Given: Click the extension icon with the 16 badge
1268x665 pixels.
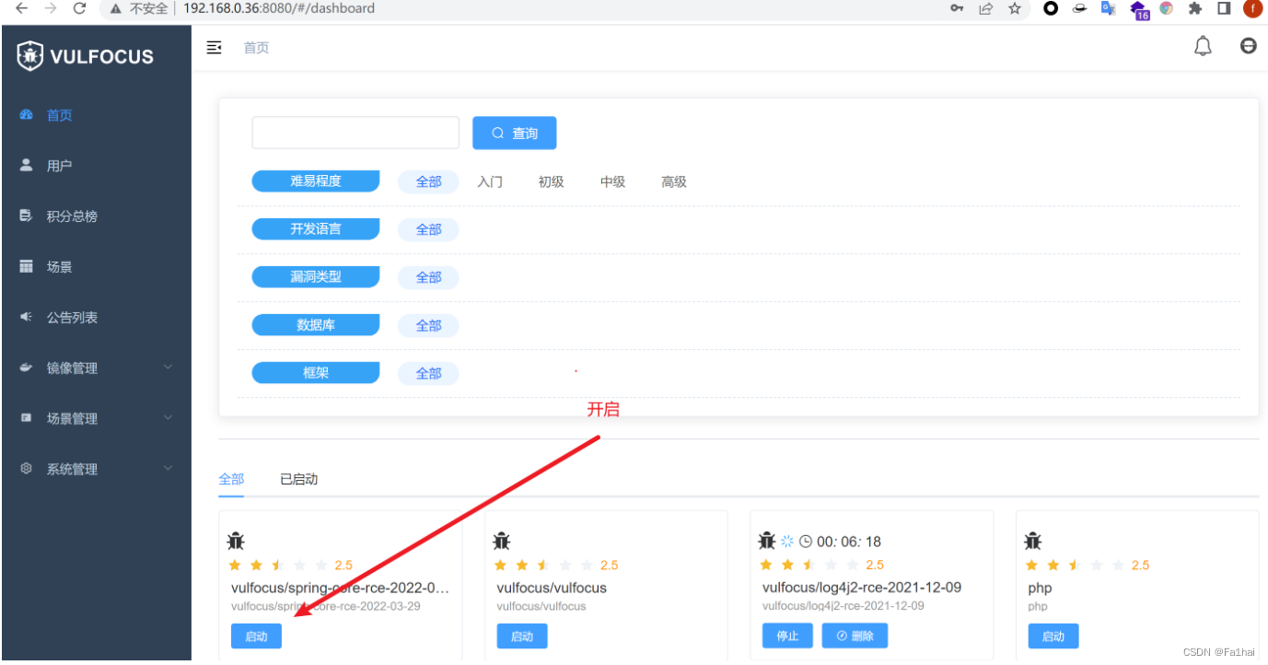Looking at the screenshot, I should pos(1139,10).
